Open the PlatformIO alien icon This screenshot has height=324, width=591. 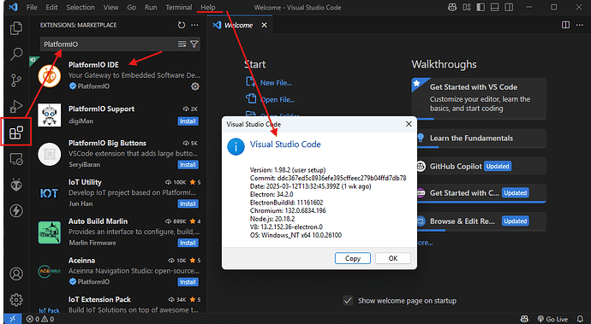tap(16, 185)
